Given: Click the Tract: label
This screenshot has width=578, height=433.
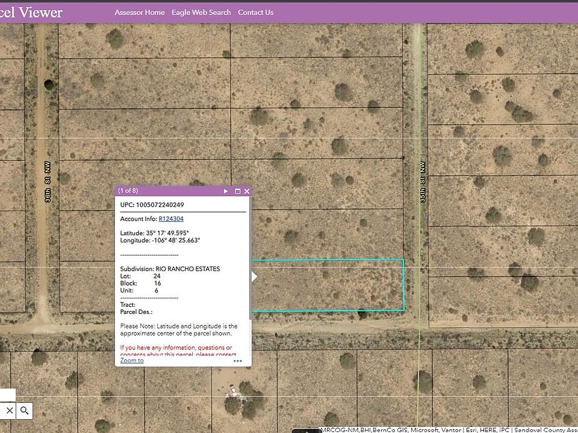Looking at the screenshot, I should pyautogui.click(x=128, y=304).
